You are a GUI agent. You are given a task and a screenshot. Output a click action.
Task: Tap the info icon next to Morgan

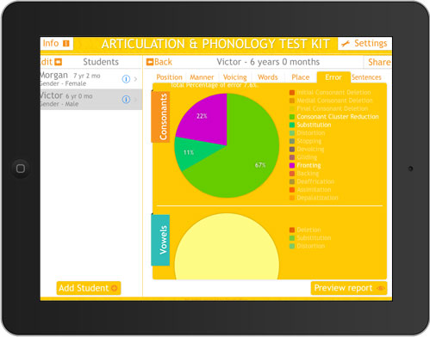coord(126,79)
